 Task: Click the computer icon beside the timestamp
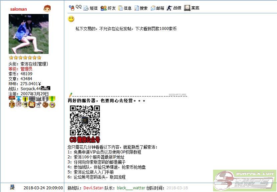coord(12,187)
